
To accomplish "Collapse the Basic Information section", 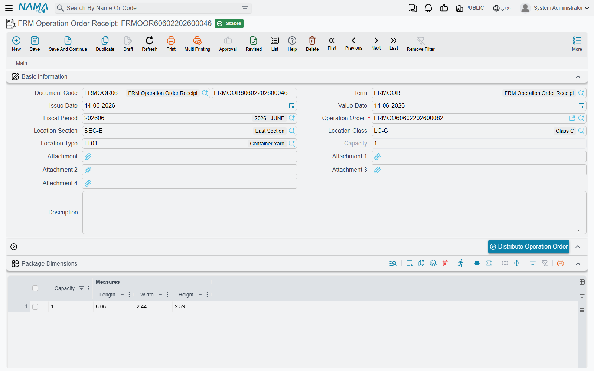I will click(578, 77).
